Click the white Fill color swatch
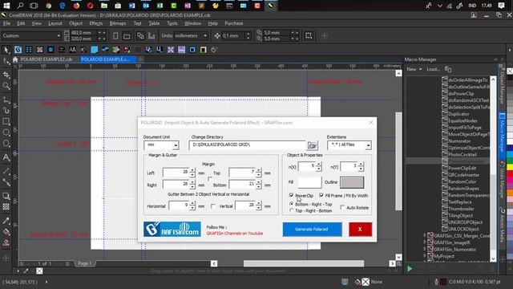This screenshot has height=289, width=513. (309, 182)
